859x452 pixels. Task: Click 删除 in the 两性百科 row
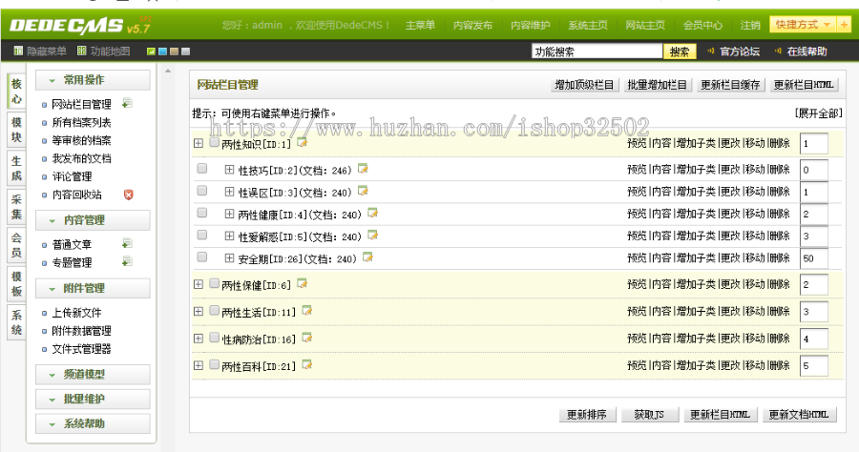coord(779,365)
